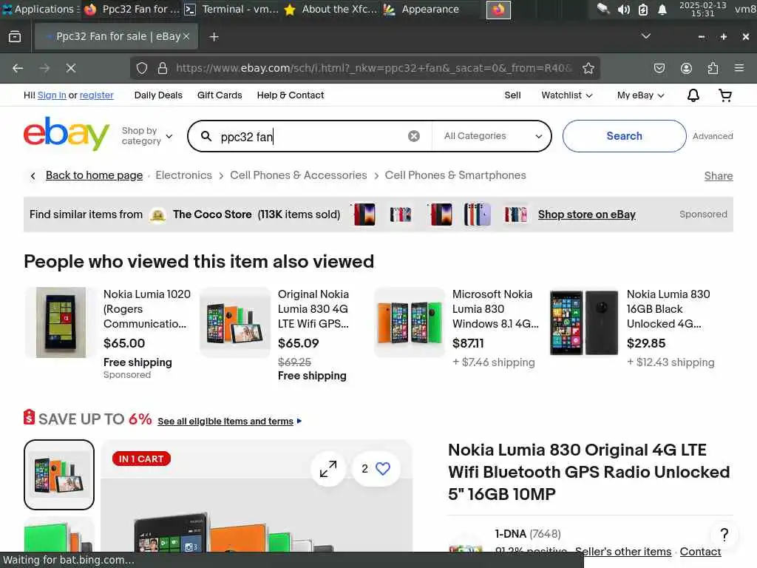Switch to About the Xfce taskbar item
Screen dimensions: 757x568
point(330,9)
